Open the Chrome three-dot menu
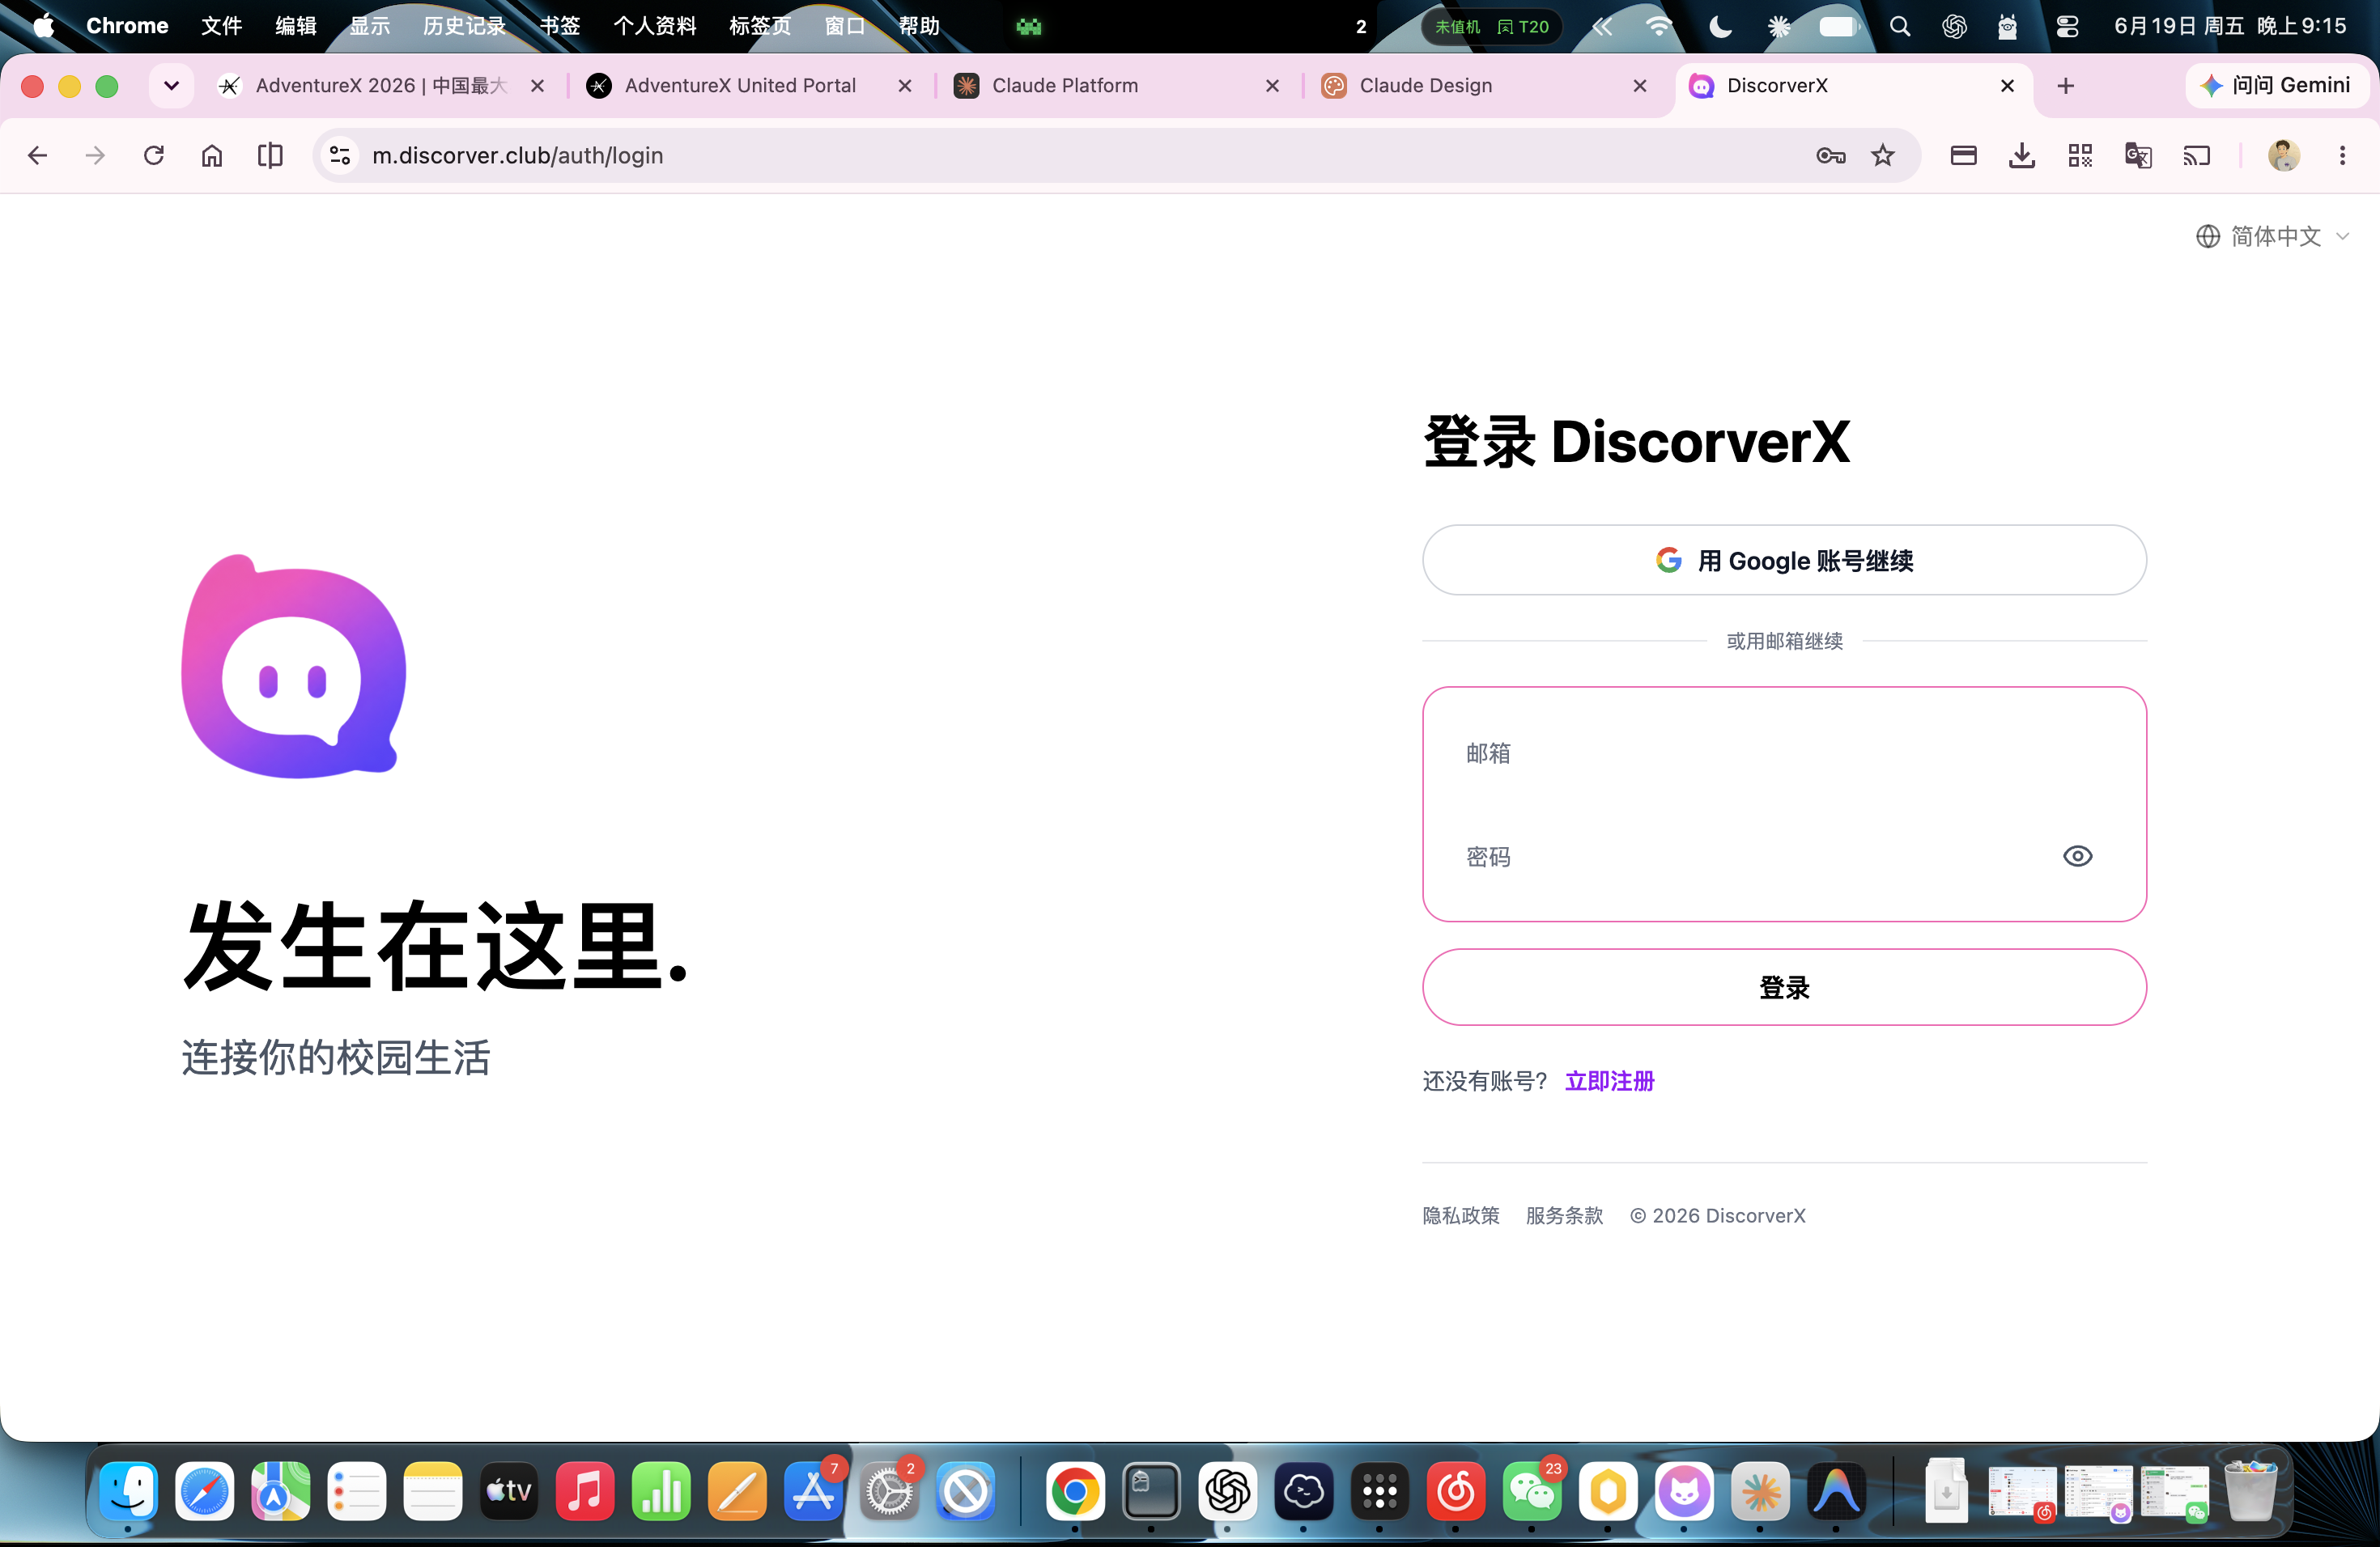Screen dimensions: 2380x1547 [2342, 156]
